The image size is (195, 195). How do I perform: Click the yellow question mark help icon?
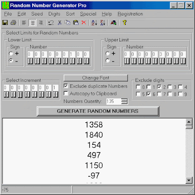pos(124,22)
